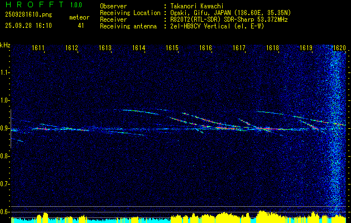
Task: Click time marker 1613
Action: pos(105,47)
